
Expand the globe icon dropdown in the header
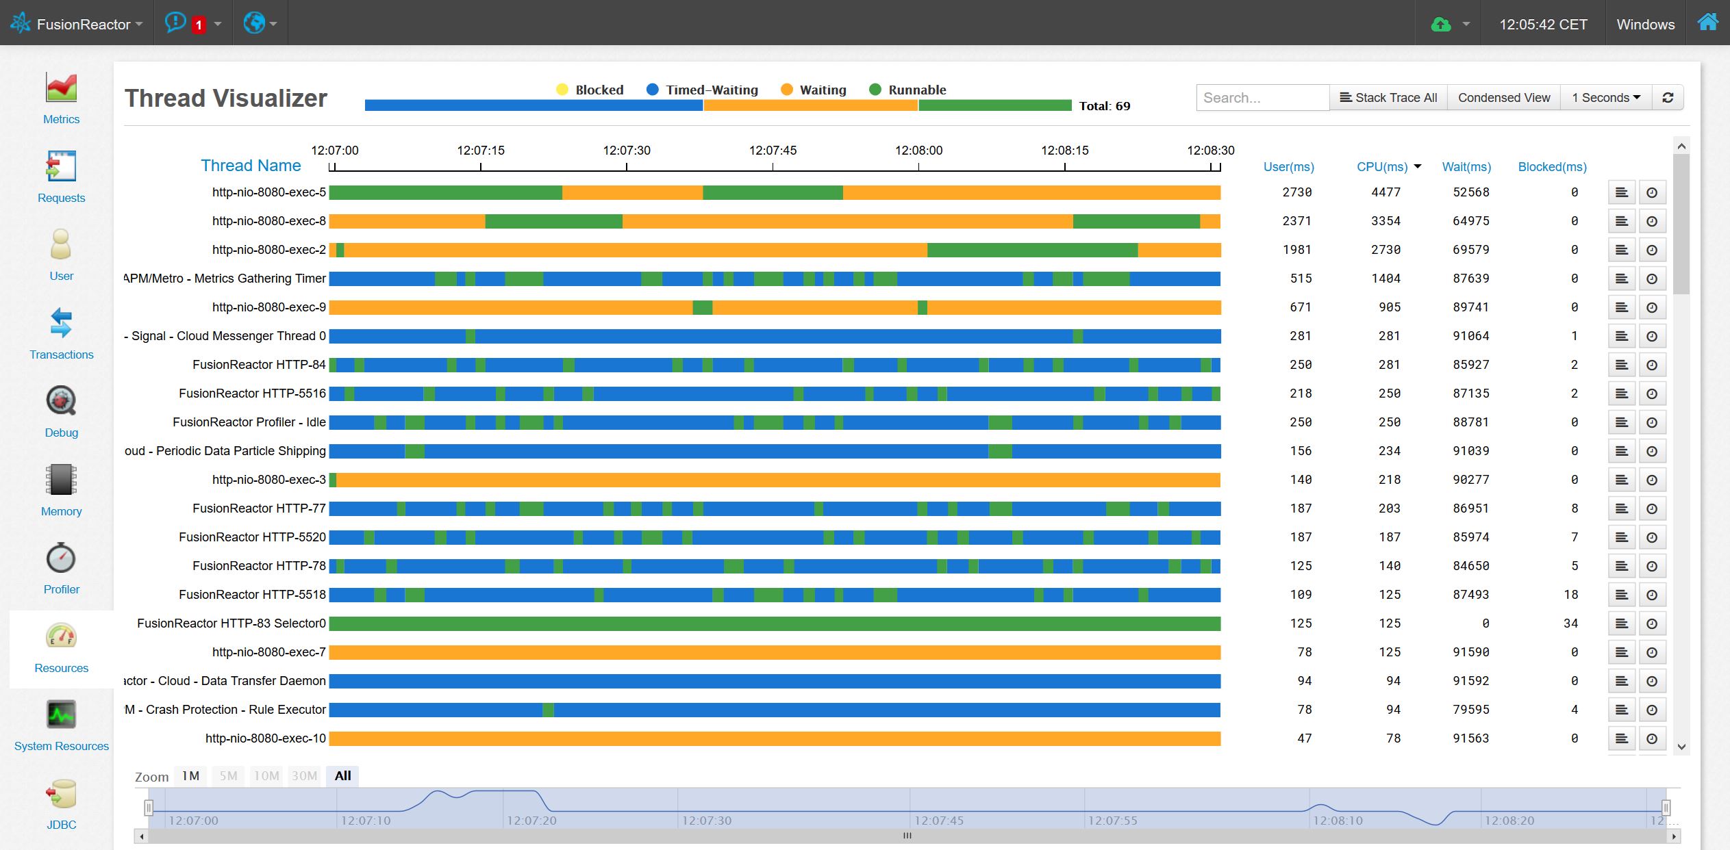click(260, 23)
